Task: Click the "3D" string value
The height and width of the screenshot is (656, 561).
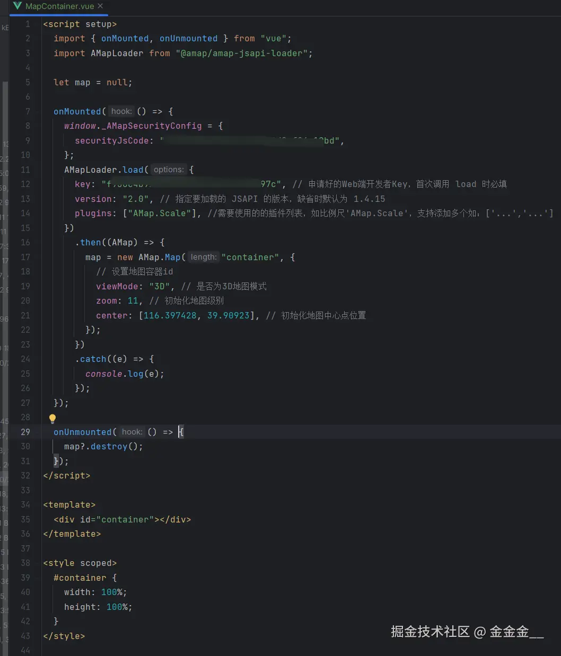Action: [160, 286]
